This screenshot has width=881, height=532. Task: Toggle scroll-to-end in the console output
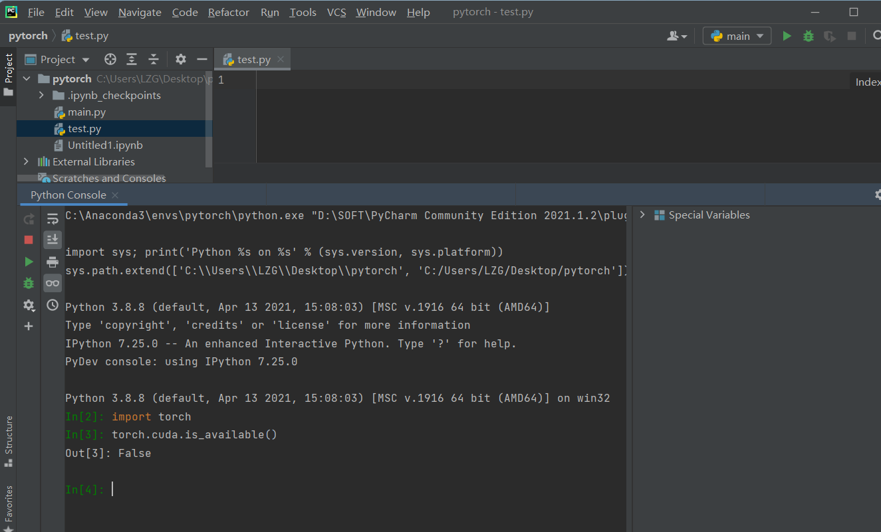point(52,239)
